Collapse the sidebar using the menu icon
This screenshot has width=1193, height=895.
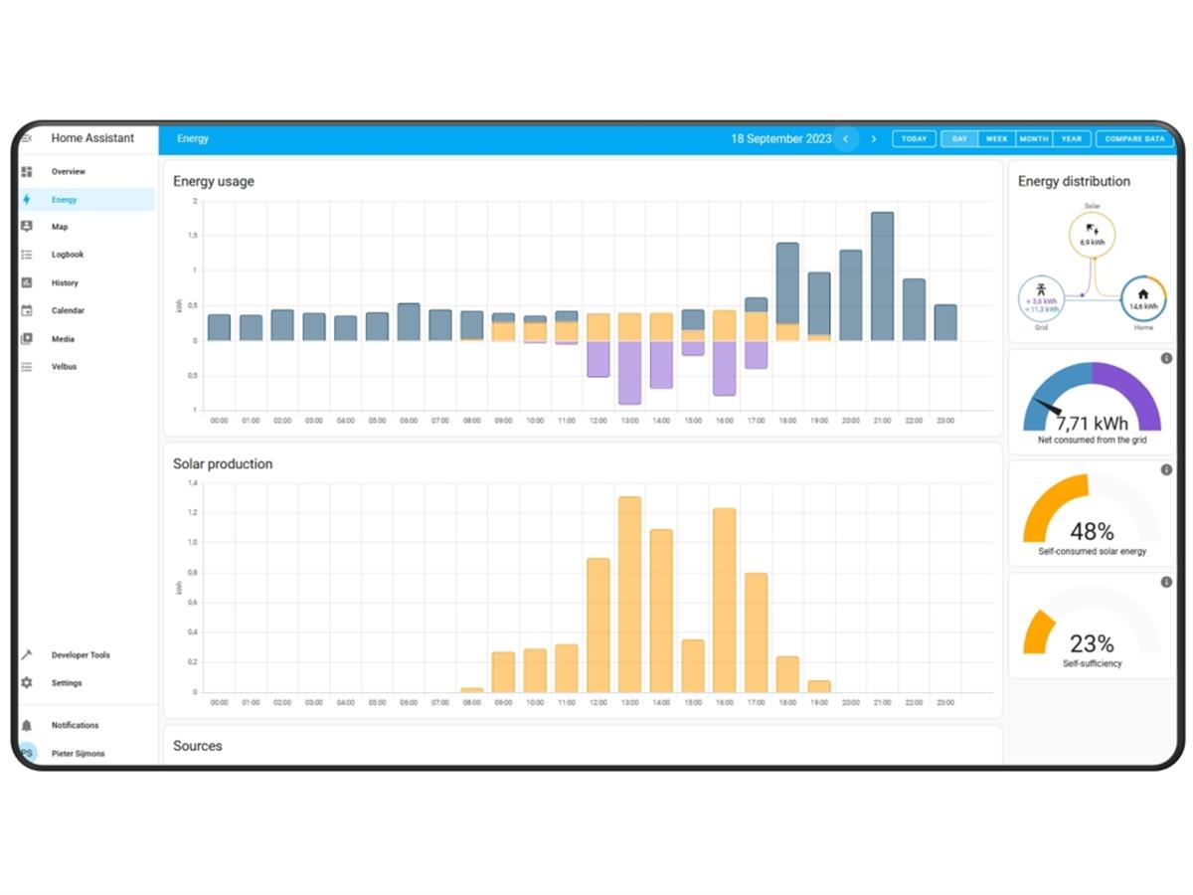tap(27, 138)
